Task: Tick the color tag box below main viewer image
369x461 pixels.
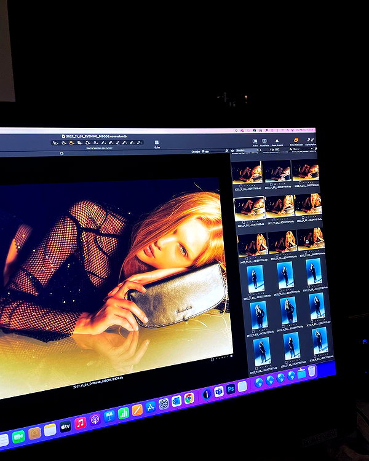Action: 212,360
